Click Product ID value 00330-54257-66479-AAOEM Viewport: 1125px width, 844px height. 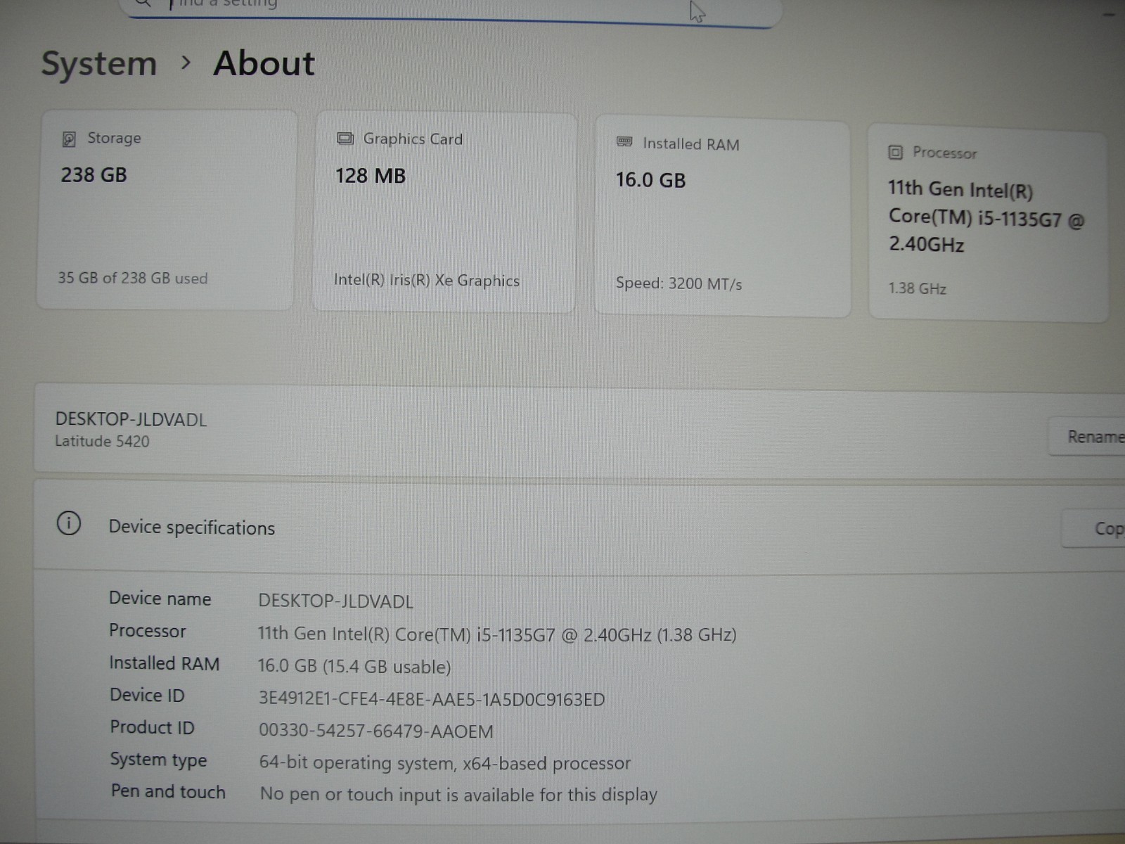click(376, 731)
